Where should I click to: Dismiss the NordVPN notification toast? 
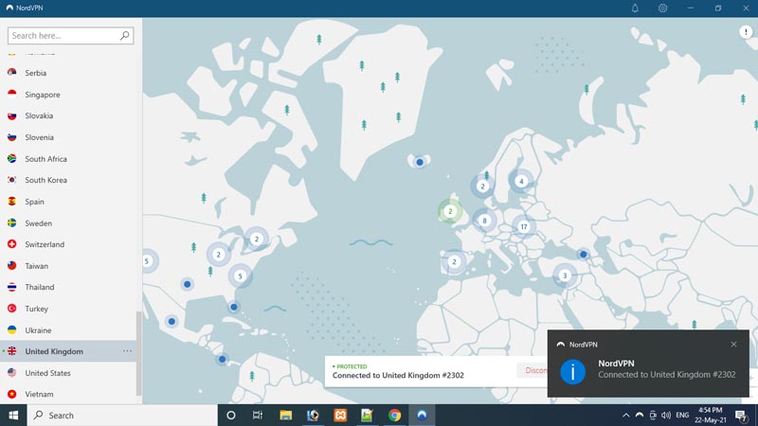point(733,345)
